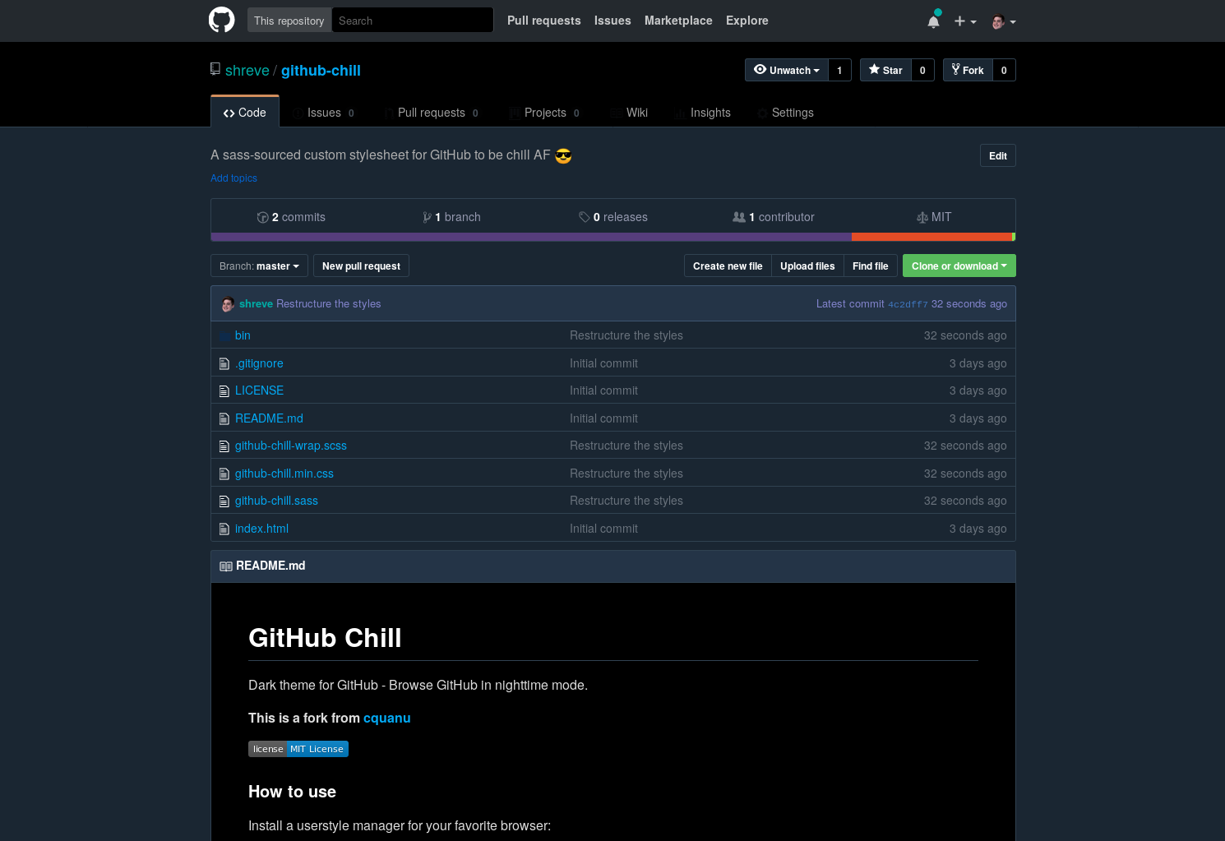Image resolution: width=1225 pixels, height=841 pixels.
Task: Open the cquanu link in the README
Action: tap(386, 718)
